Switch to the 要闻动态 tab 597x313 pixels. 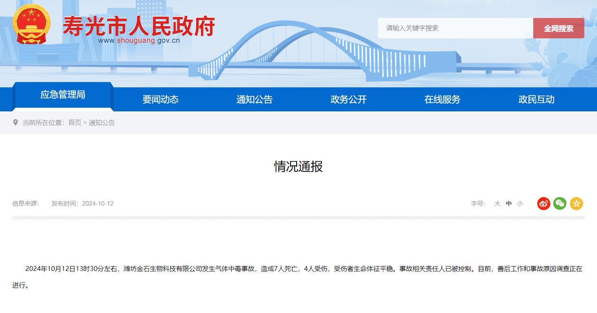[x=160, y=100]
